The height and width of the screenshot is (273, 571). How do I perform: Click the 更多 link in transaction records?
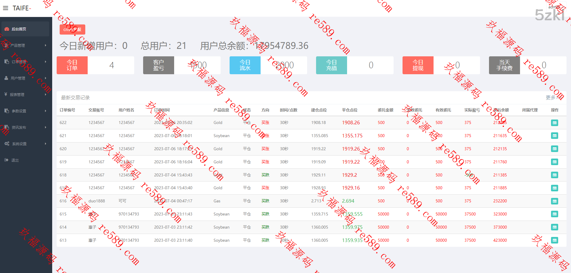(551, 97)
